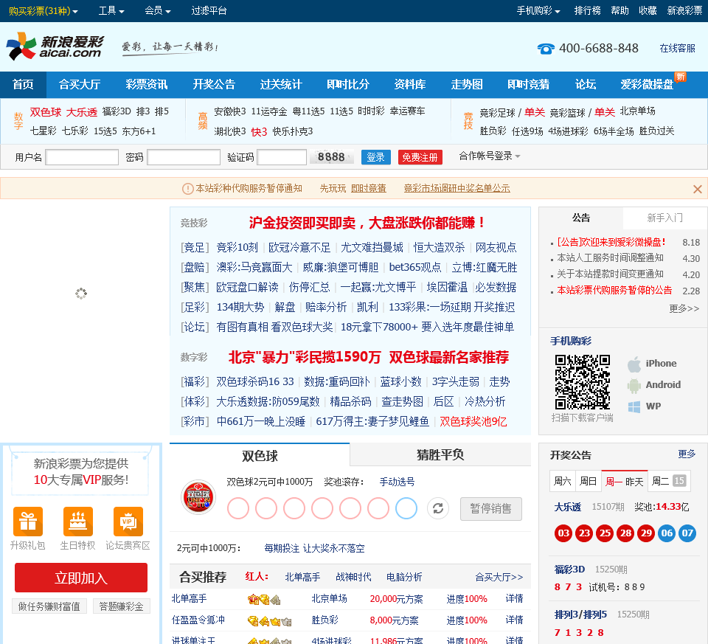Click the 答题赚彩金 button
Screen dimensions: 708x644
click(121, 606)
